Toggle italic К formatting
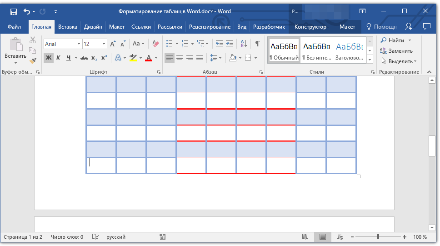Viewport: 440px width, 246px height. pos(58,58)
